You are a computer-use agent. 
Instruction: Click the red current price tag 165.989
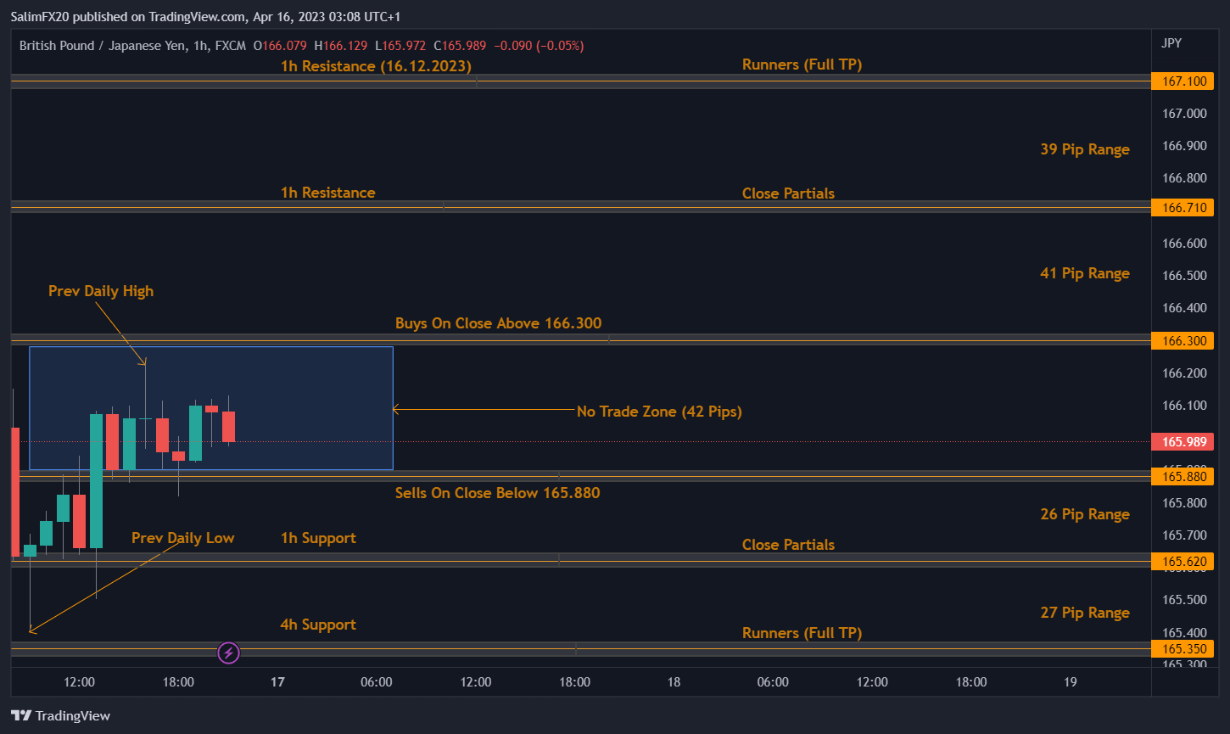point(1182,442)
